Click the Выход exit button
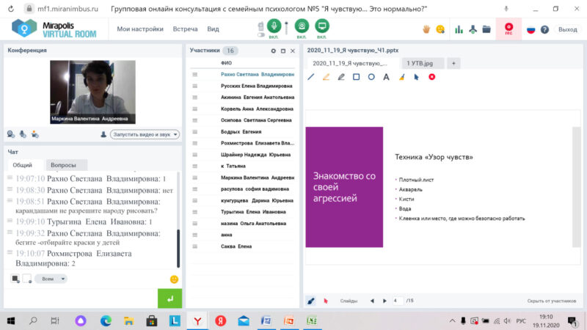The image size is (587, 330). point(567,29)
